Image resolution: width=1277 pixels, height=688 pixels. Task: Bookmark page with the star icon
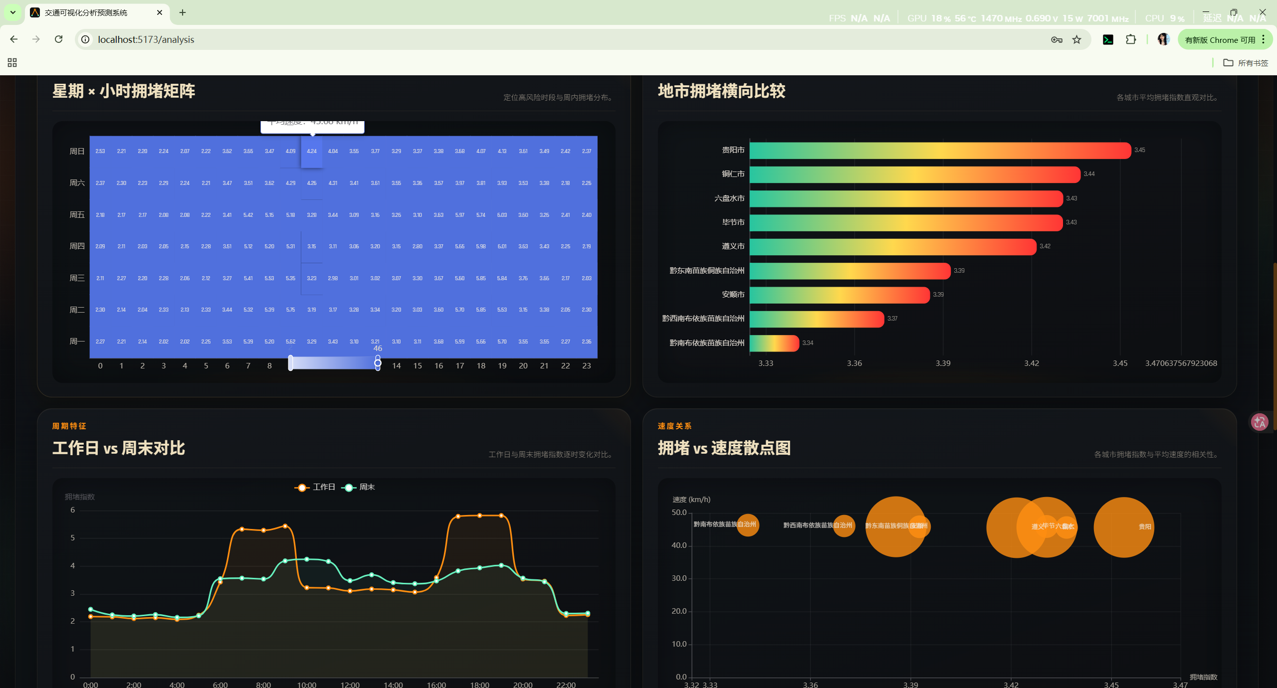[x=1076, y=39]
